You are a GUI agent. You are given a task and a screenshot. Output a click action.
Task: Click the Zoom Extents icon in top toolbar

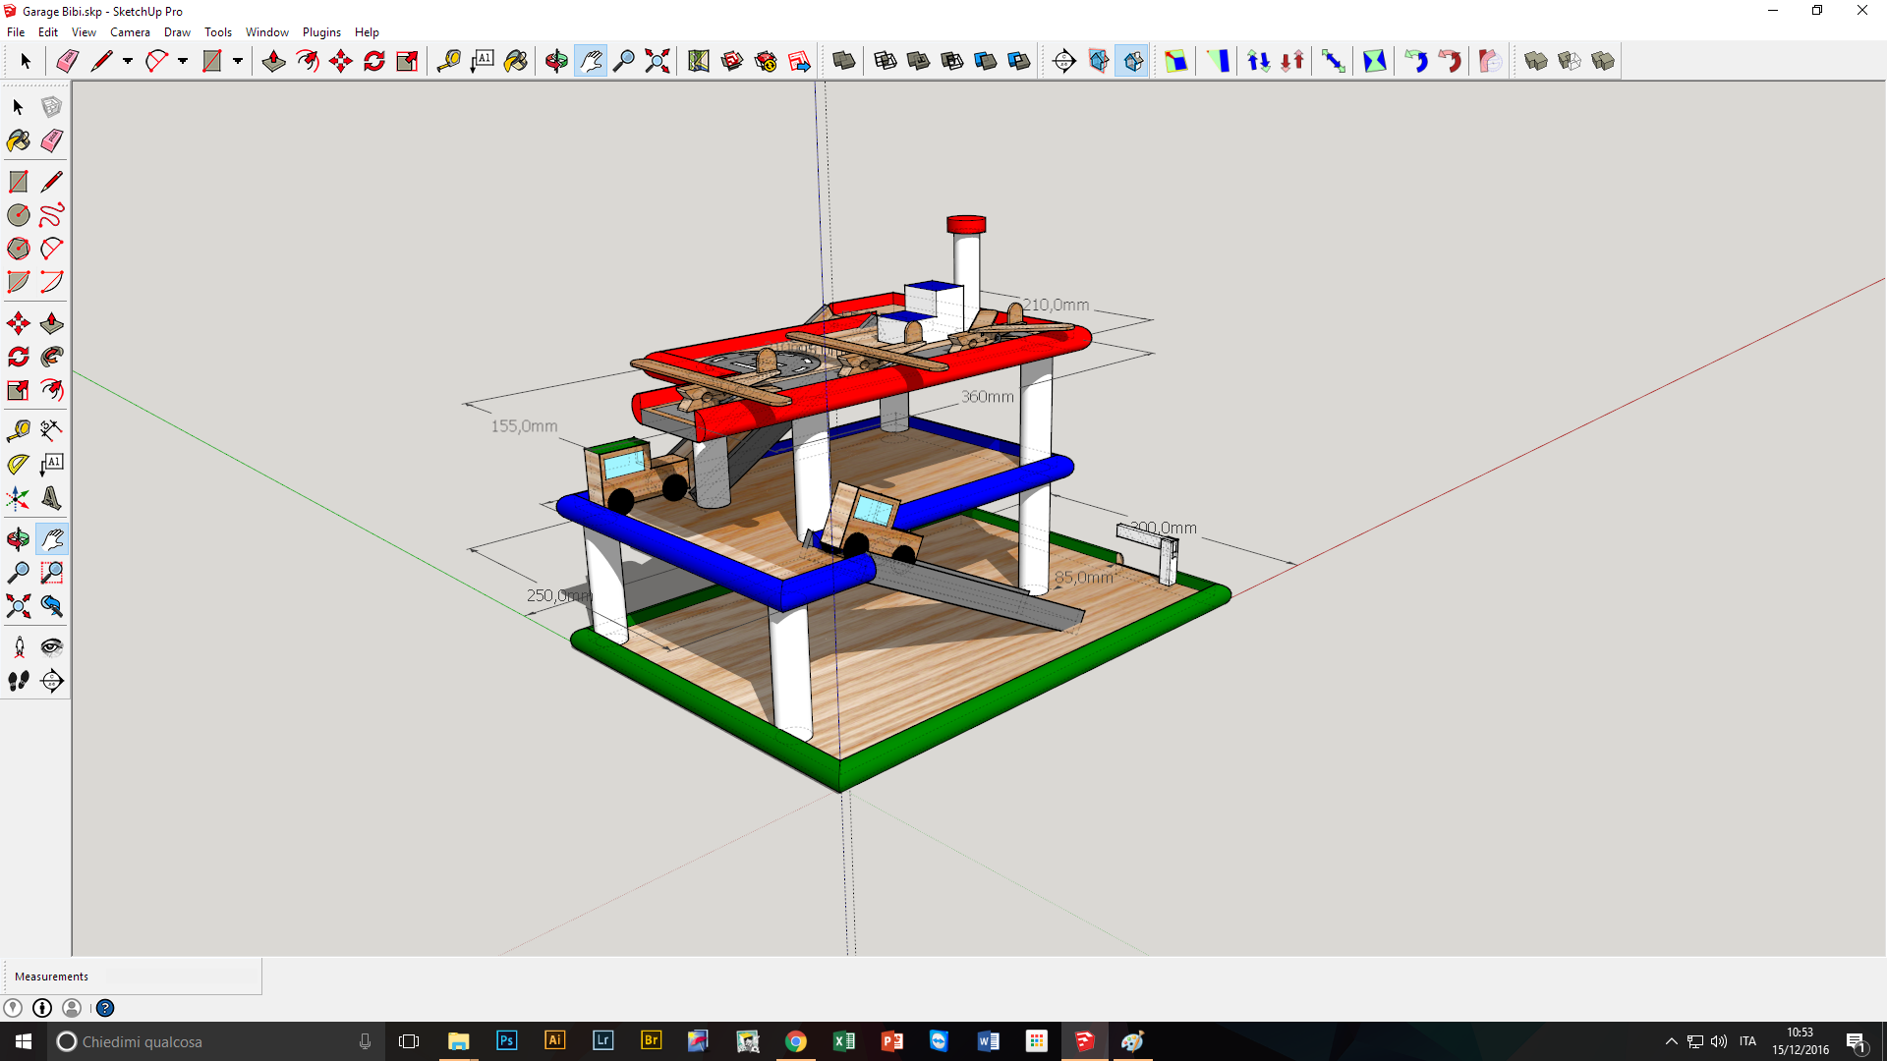(x=658, y=61)
